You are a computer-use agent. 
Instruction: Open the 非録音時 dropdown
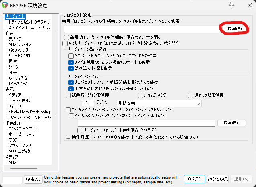tap(159, 103)
